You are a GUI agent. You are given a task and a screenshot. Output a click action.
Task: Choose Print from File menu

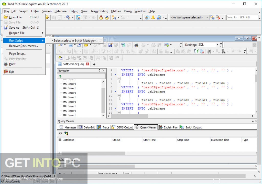point(24,64)
